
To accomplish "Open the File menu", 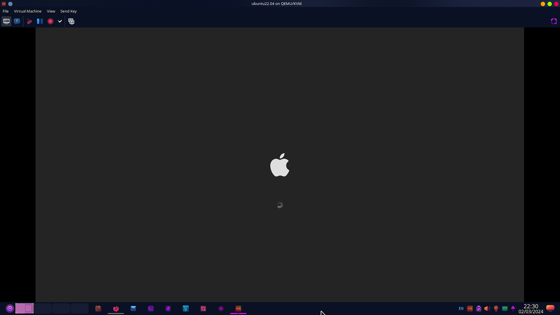I will pos(5,11).
